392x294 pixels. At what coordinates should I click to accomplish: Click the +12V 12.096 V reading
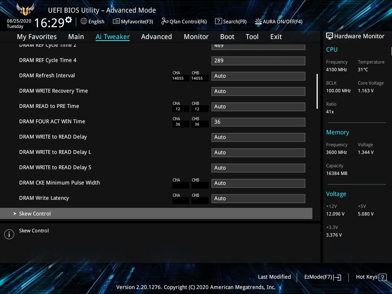click(x=335, y=214)
